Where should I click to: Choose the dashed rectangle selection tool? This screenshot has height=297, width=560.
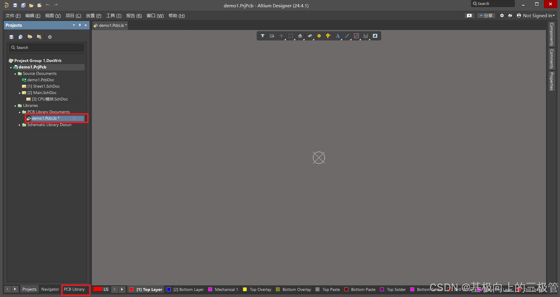tap(291, 36)
